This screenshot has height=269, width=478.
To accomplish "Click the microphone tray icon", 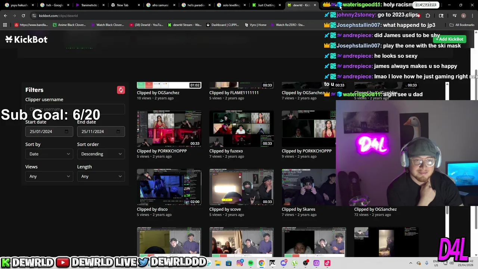I will (x=426, y=263).
